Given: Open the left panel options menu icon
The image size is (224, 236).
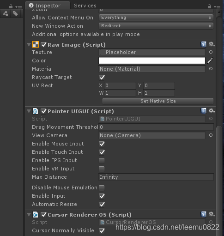Looking at the screenshot, I should (18, 7).
